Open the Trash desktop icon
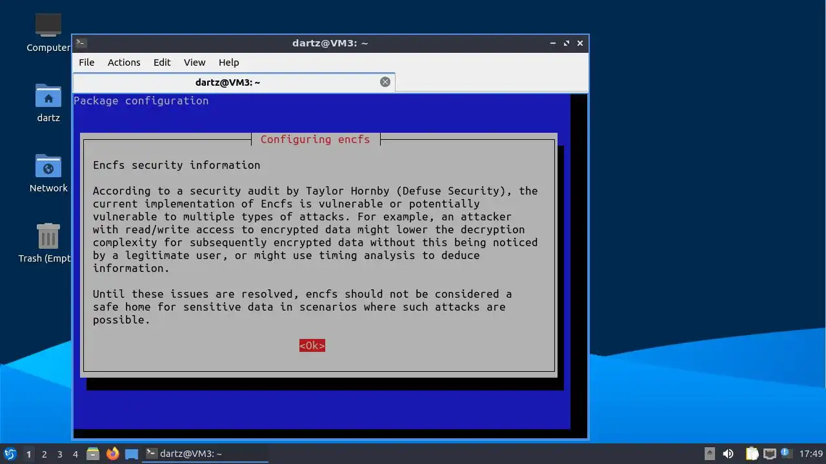Viewport: 826px width, 464px height. click(x=46, y=243)
